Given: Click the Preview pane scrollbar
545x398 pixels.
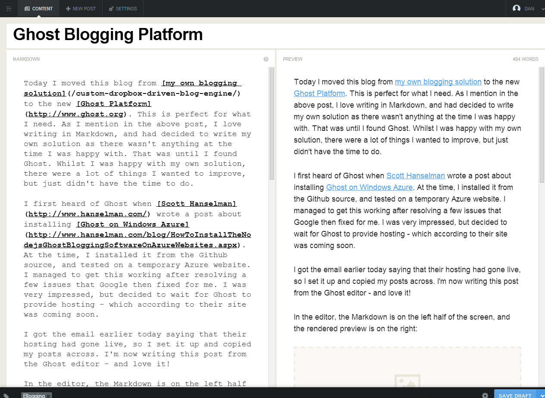Looking at the screenshot, I should tap(542, 125).
